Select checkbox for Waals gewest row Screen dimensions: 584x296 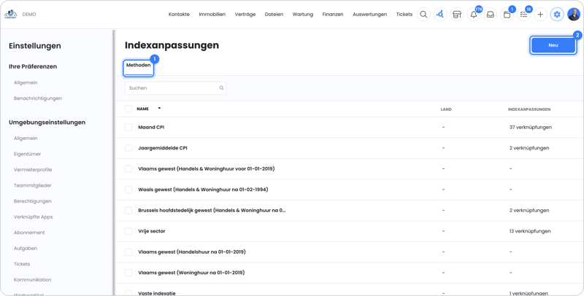(x=128, y=190)
